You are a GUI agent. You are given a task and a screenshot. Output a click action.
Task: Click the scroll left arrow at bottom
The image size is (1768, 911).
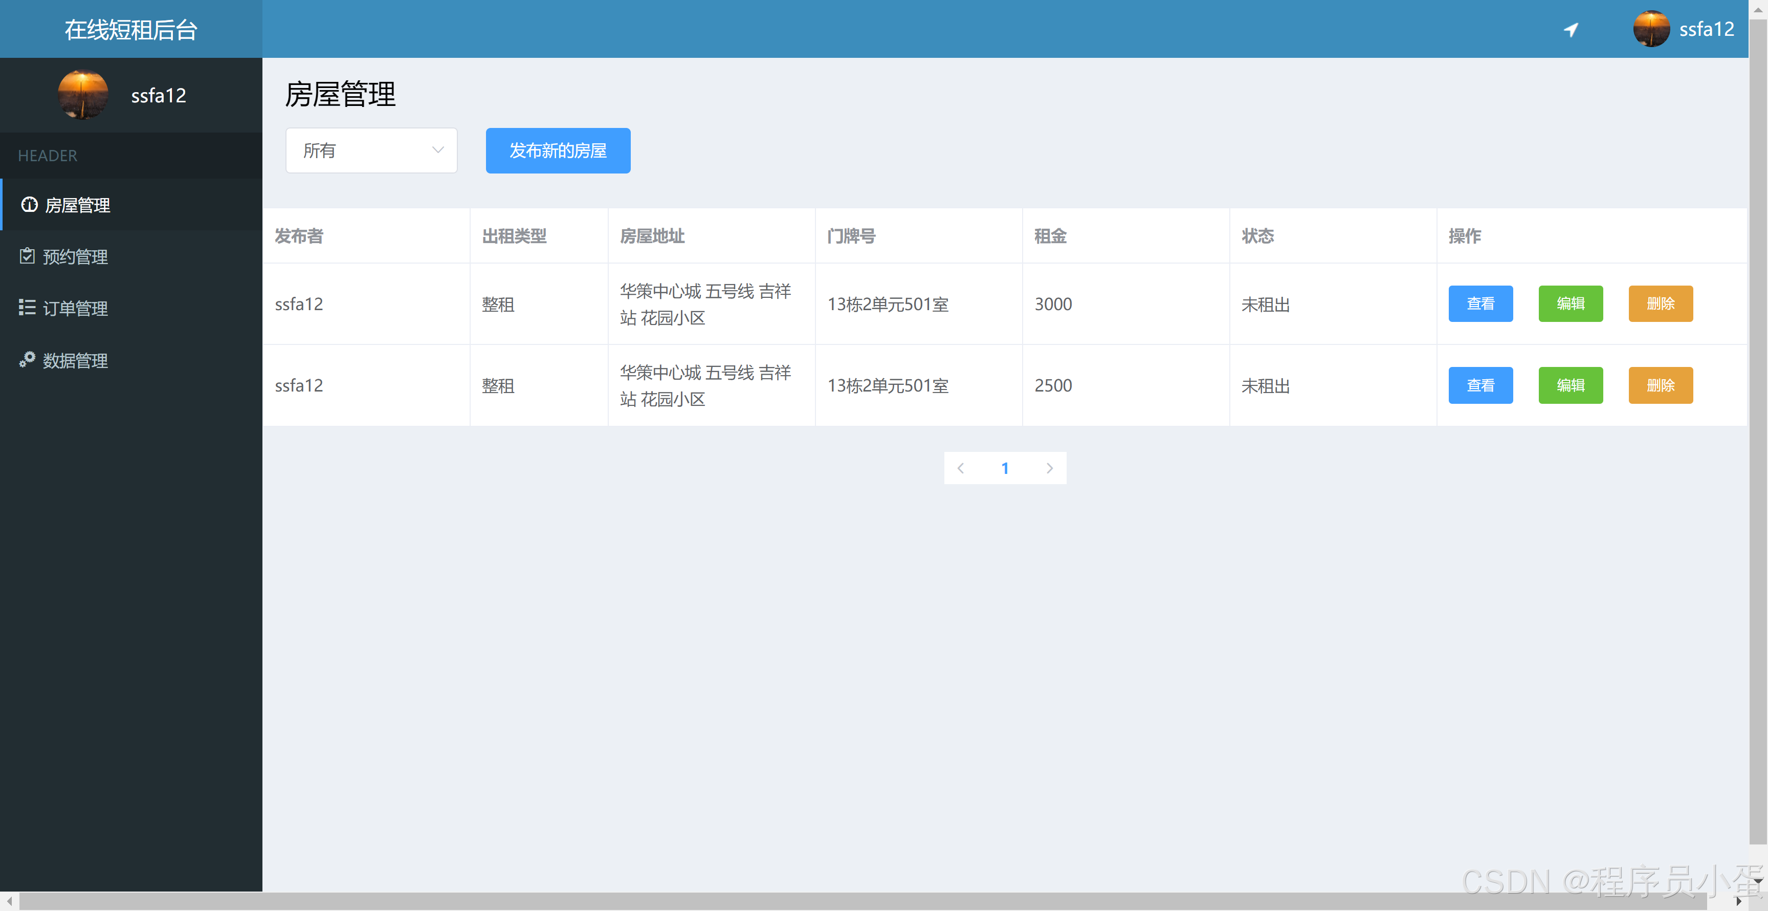pyautogui.click(x=9, y=901)
